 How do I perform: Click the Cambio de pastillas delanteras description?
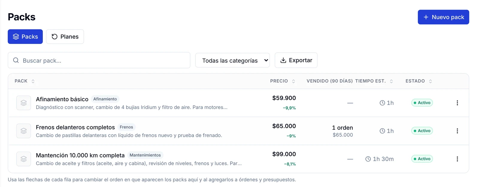tap(129, 135)
